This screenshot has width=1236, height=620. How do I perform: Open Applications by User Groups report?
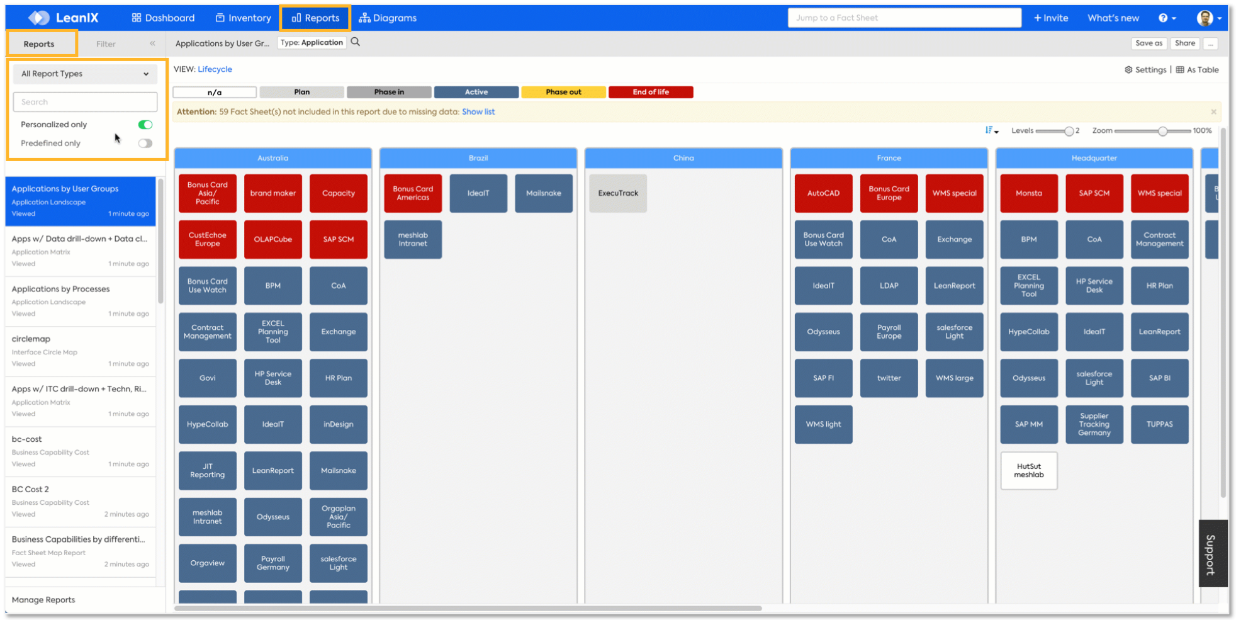pyautogui.click(x=81, y=201)
